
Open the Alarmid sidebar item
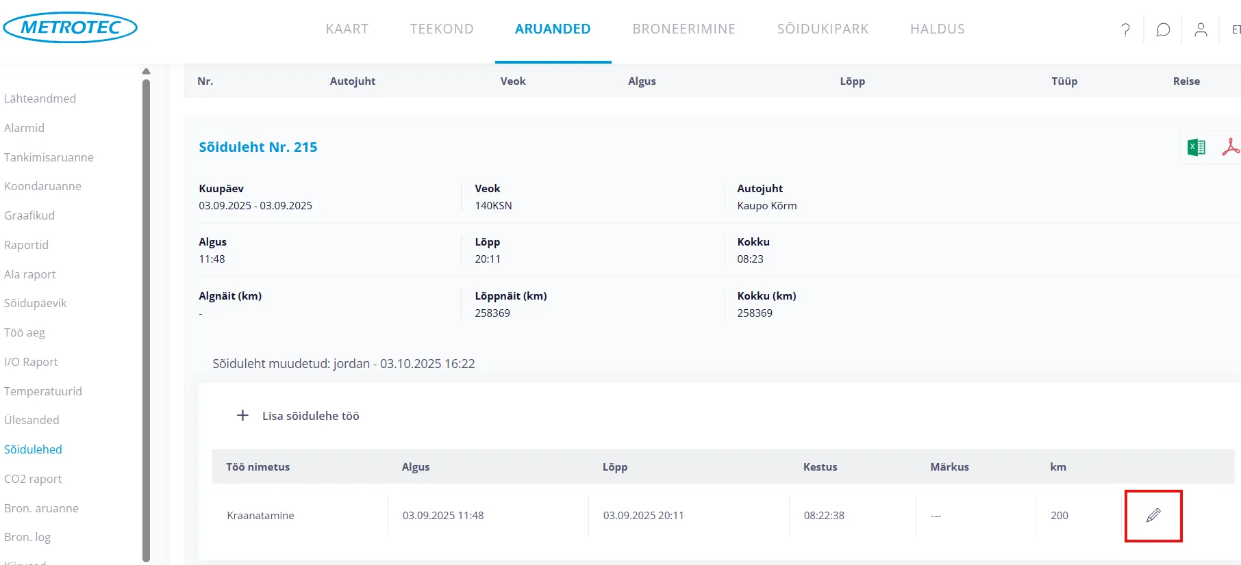tap(24, 128)
